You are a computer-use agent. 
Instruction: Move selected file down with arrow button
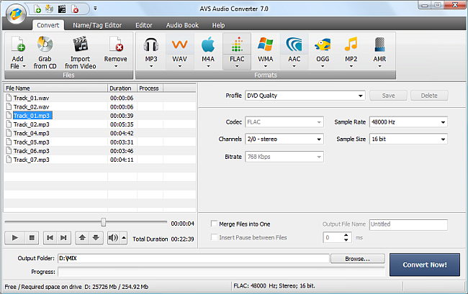click(x=96, y=238)
